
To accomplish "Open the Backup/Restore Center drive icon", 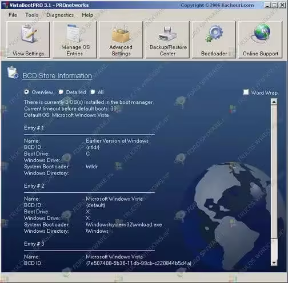I will pyautogui.click(x=167, y=34).
